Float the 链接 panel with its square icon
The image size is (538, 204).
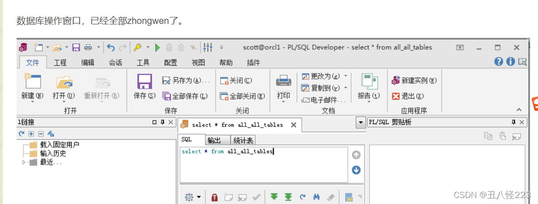click(x=154, y=122)
